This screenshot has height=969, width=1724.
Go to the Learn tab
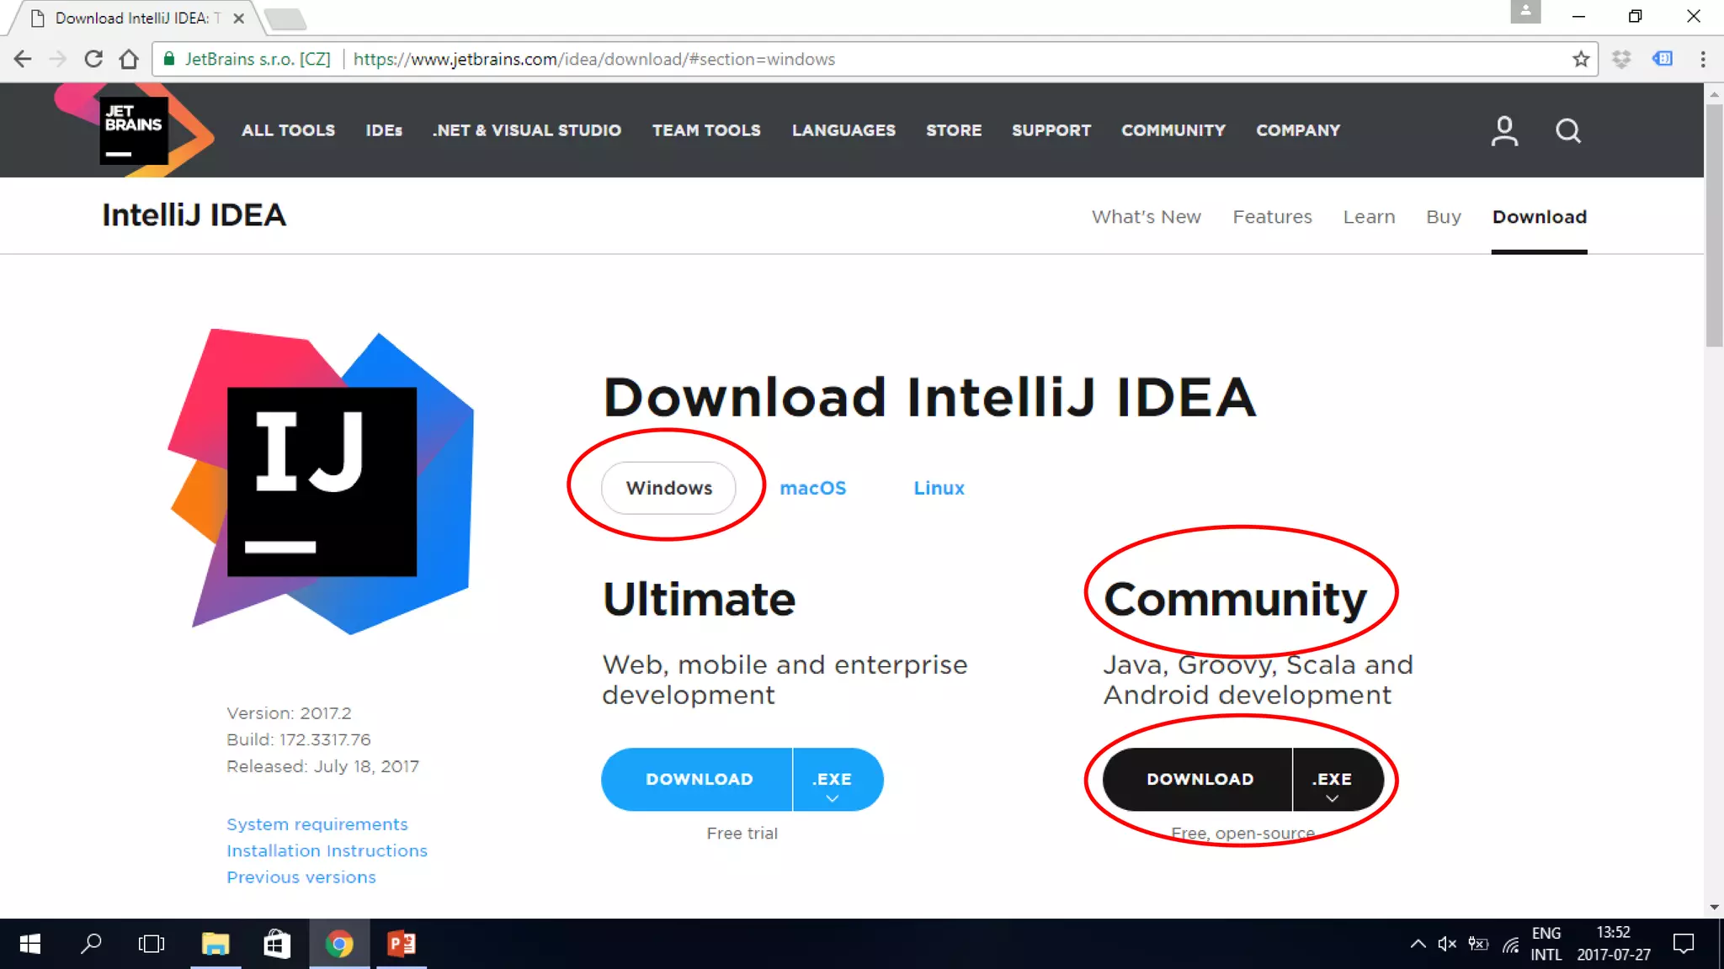pyautogui.click(x=1369, y=217)
